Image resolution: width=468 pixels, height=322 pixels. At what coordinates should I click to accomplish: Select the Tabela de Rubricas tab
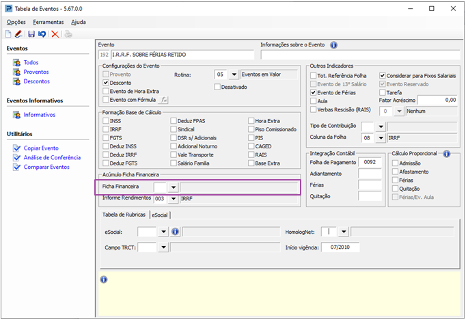tap(124, 215)
